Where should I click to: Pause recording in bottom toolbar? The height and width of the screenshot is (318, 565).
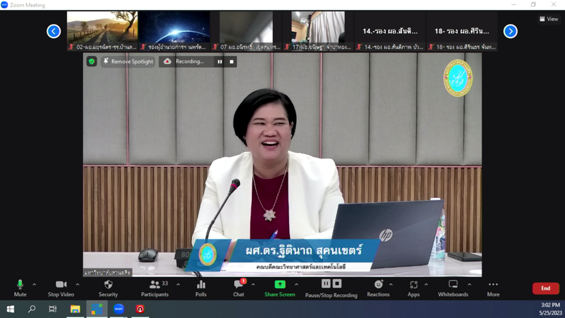coord(325,284)
